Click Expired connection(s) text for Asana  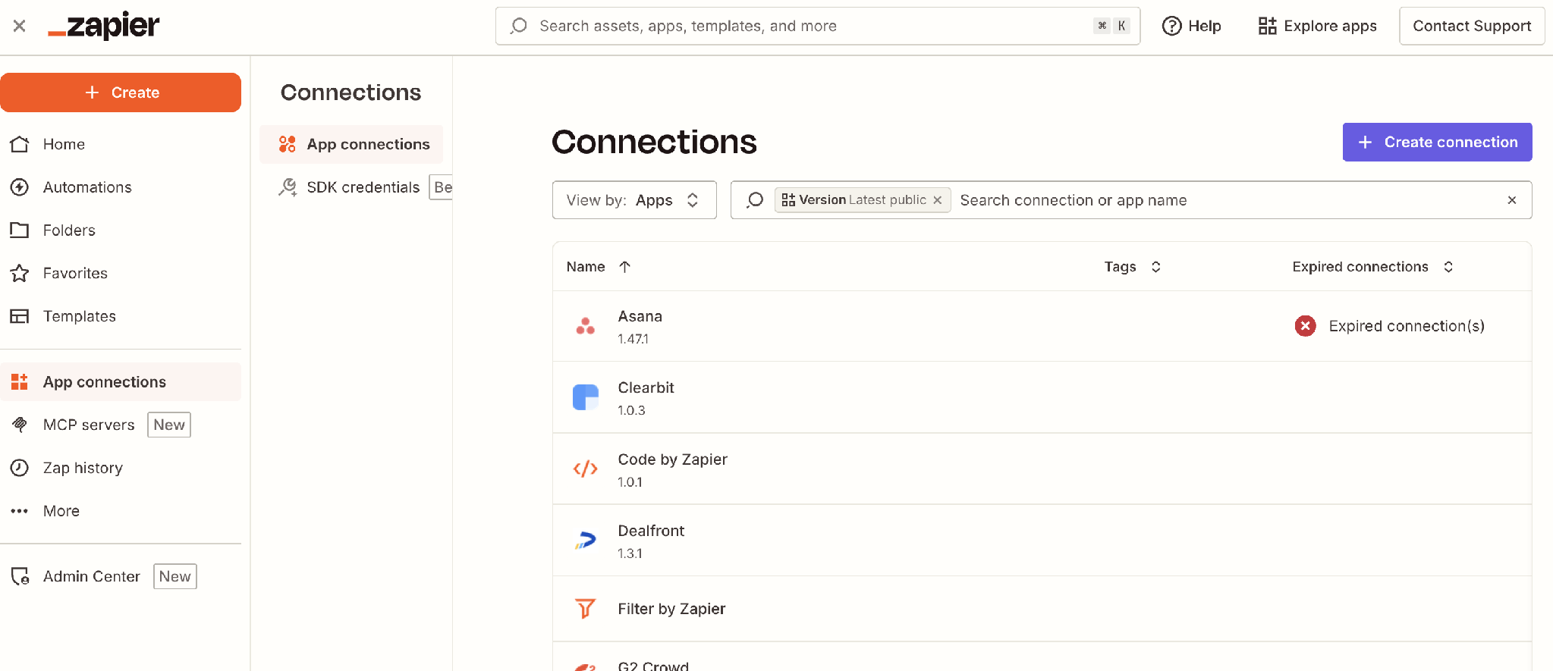pyautogui.click(x=1407, y=326)
